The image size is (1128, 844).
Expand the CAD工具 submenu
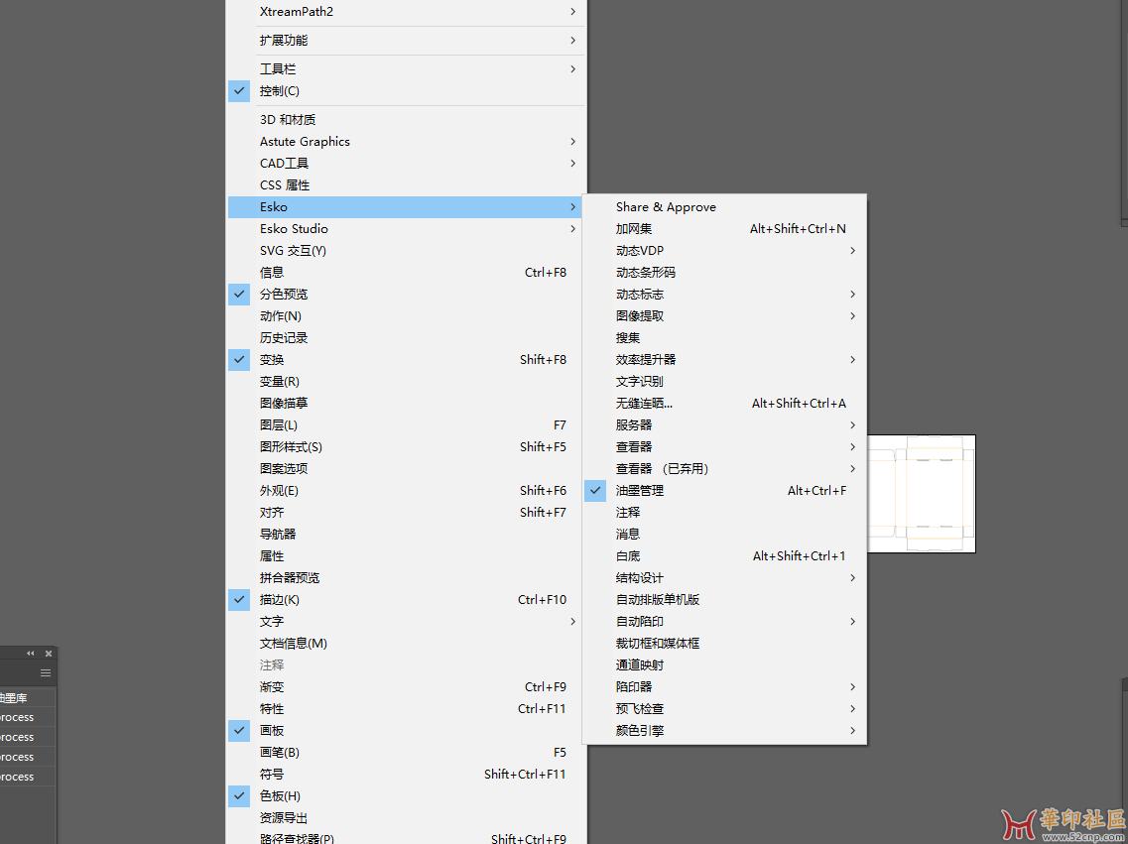coord(407,164)
